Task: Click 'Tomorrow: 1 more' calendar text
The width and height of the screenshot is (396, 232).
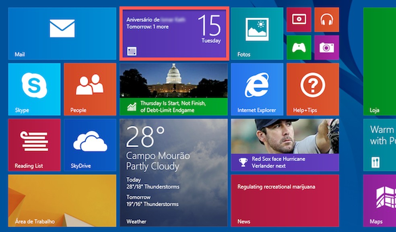Action: click(x=147, y=27)
